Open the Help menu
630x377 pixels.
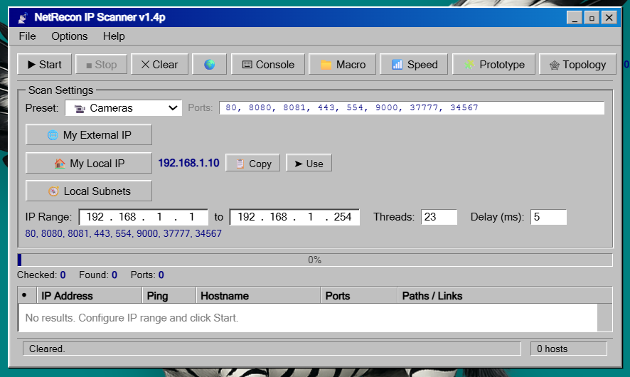(x=114, y=36)
